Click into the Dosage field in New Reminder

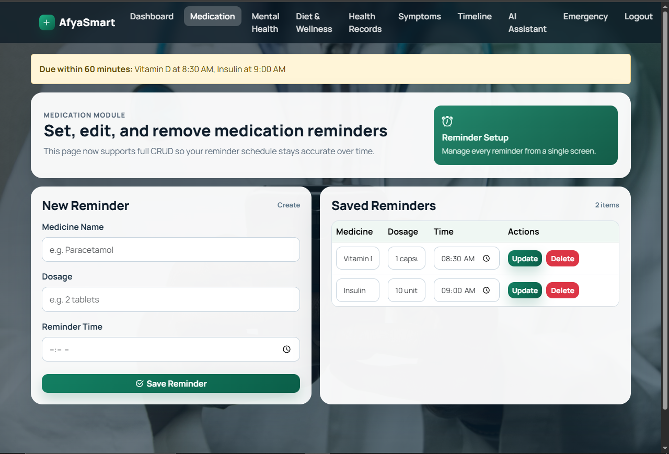pyautogui.click(x=171, y=299)
